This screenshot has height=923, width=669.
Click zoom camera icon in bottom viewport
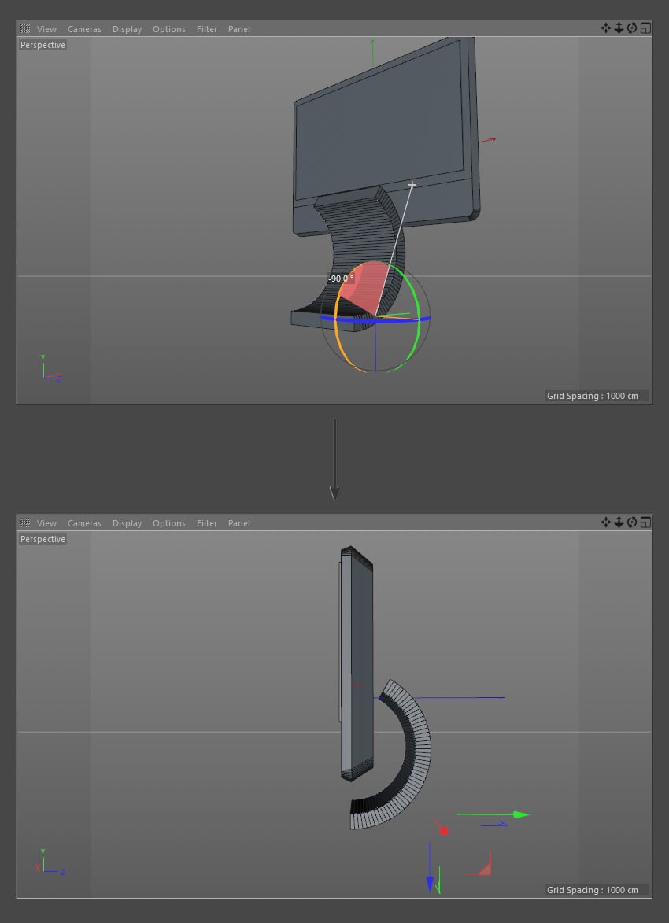(x=619, y=522)
